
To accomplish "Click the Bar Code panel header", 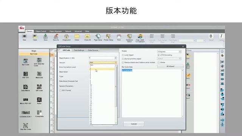I will point(34,54).
